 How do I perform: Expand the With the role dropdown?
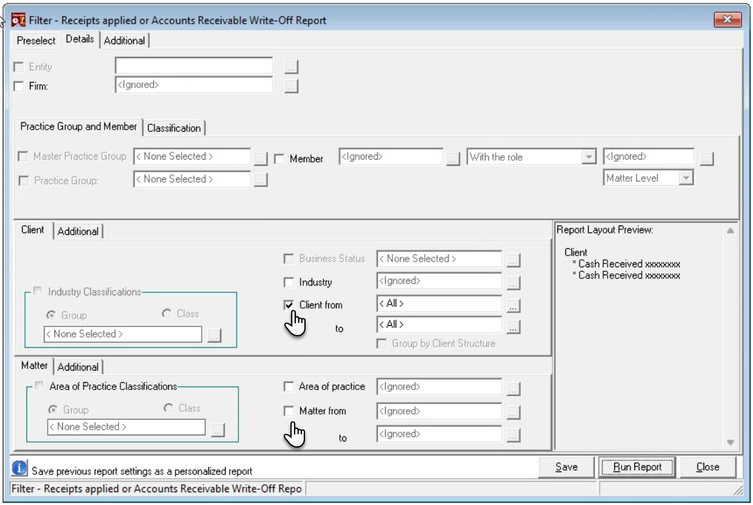tap(589, 157)
